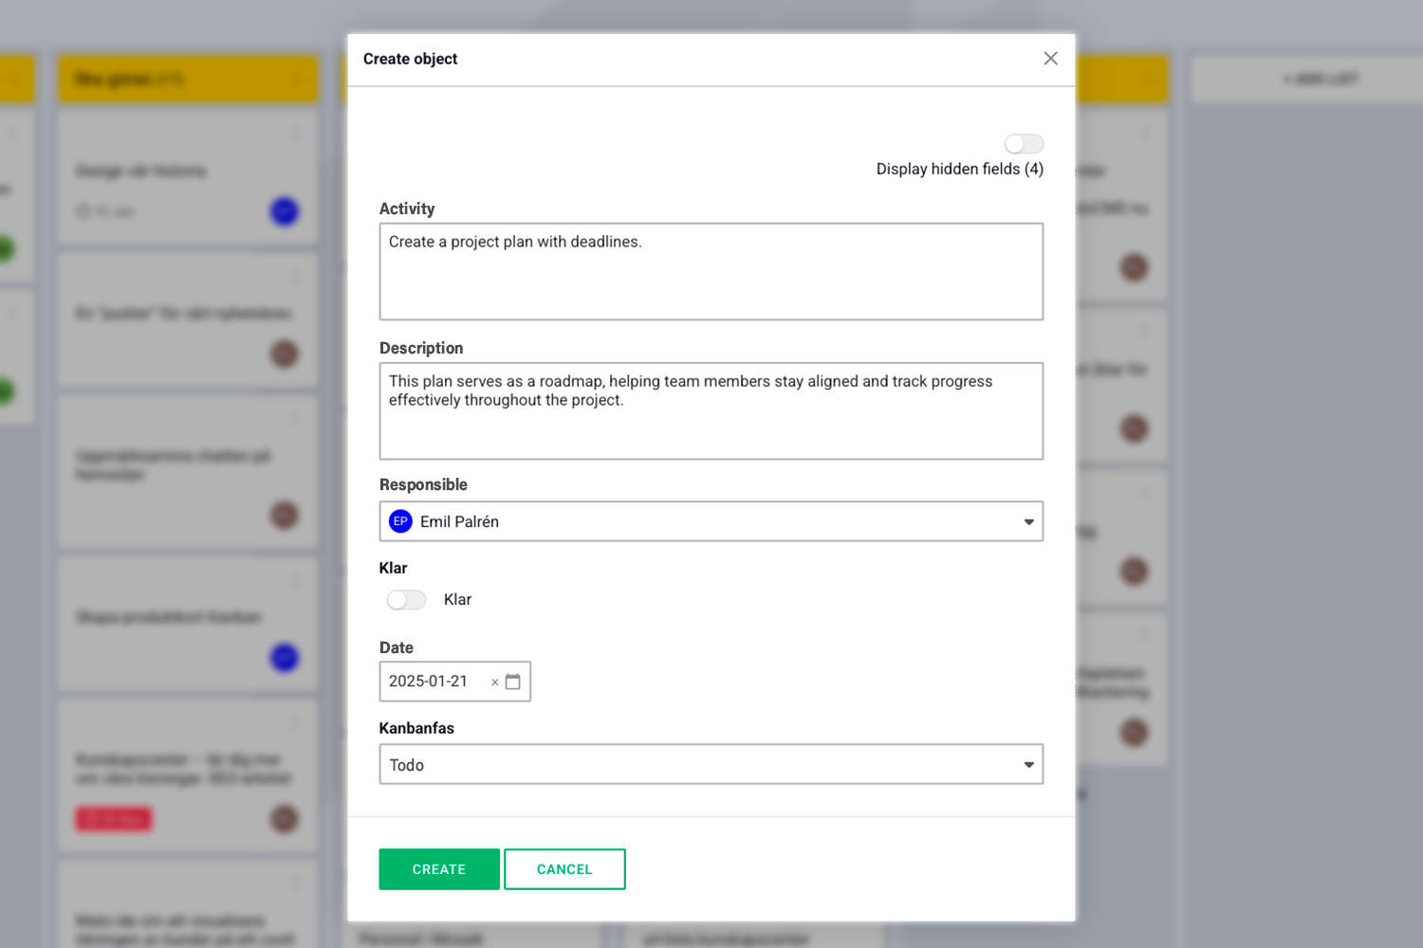Click into the Activity text box
This screenshot has width=1423, height=948.
pyautogui.click(x=711, y=271)
